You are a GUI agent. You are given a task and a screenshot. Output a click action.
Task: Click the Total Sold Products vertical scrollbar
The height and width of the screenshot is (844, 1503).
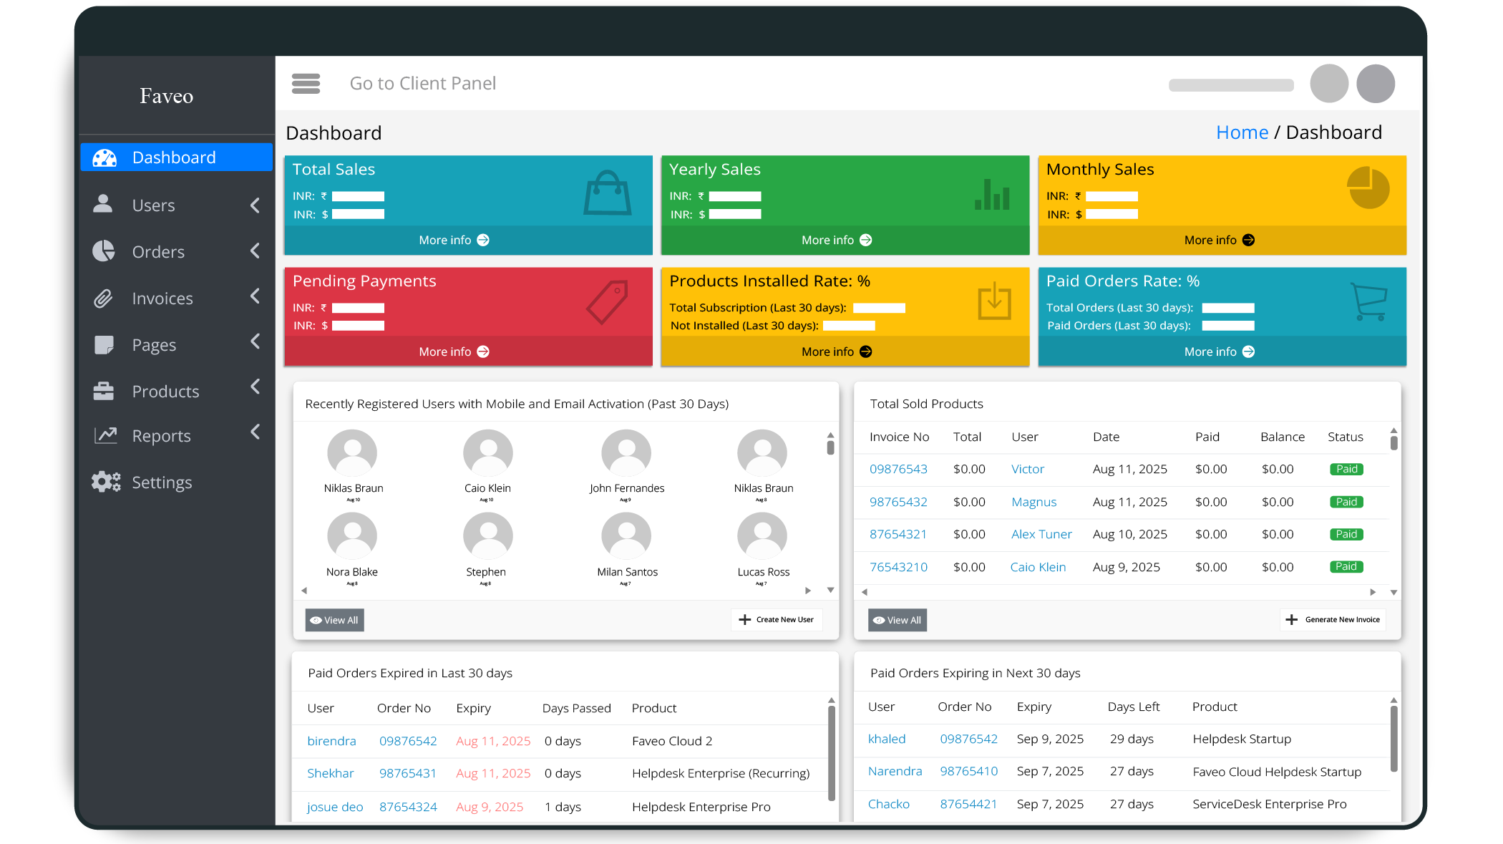[1393, 442]
